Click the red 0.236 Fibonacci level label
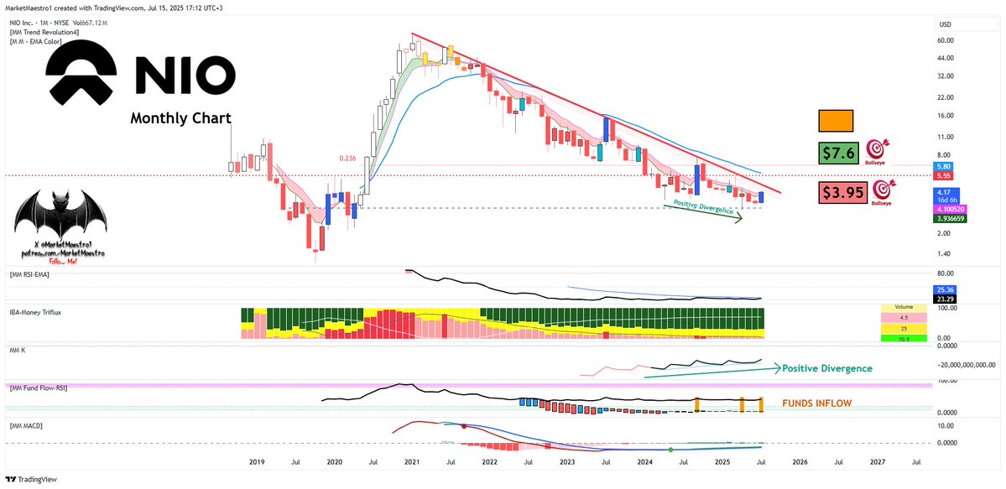Screen dimensions: 1006x489 [347, 157]
